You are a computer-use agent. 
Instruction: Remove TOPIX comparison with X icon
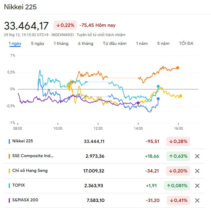click(197, 185)
